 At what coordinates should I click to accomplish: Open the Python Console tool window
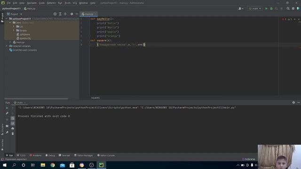pyautogui.click(x=106, y=155)
